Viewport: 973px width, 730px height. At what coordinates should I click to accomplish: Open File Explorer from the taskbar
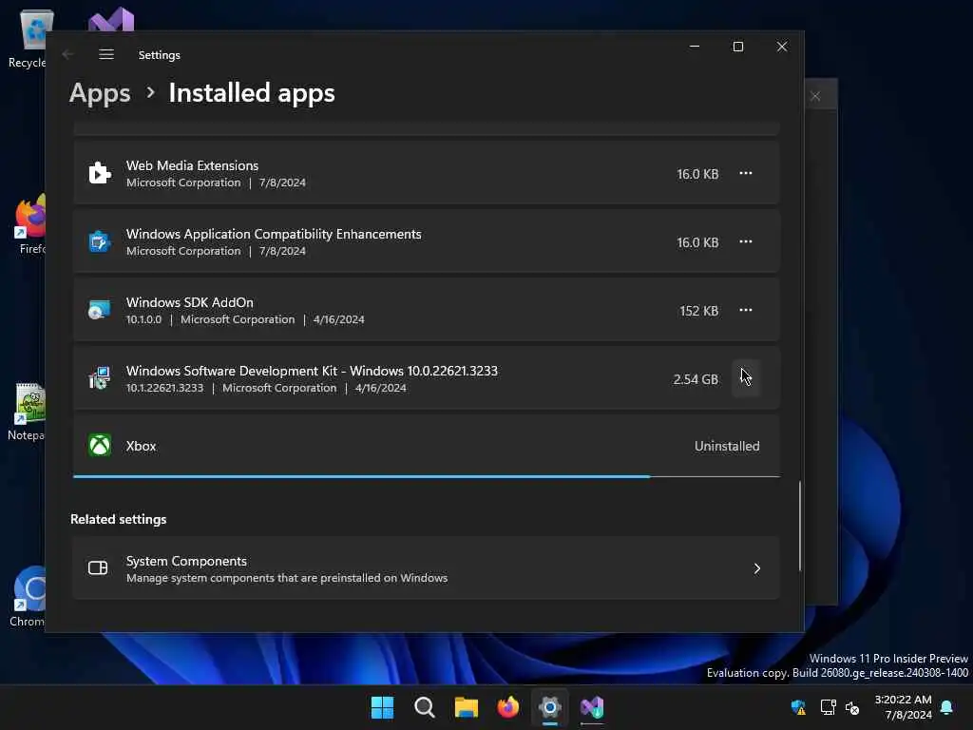tap(466, 707)
